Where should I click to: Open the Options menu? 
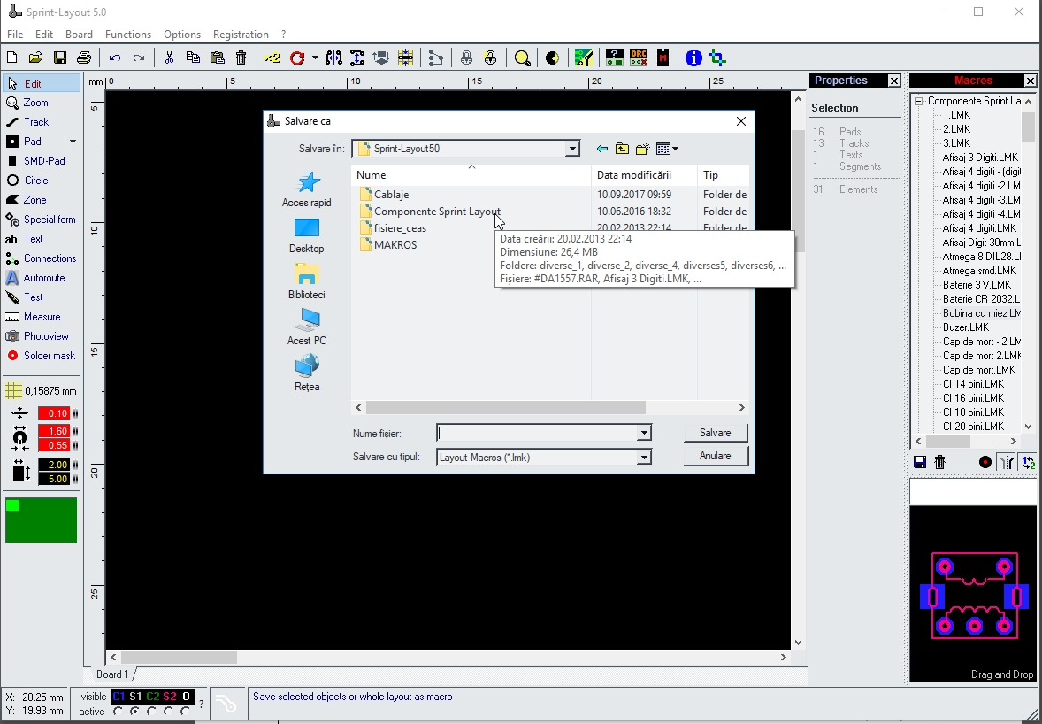pyautogui.click(x=182, y=35)
